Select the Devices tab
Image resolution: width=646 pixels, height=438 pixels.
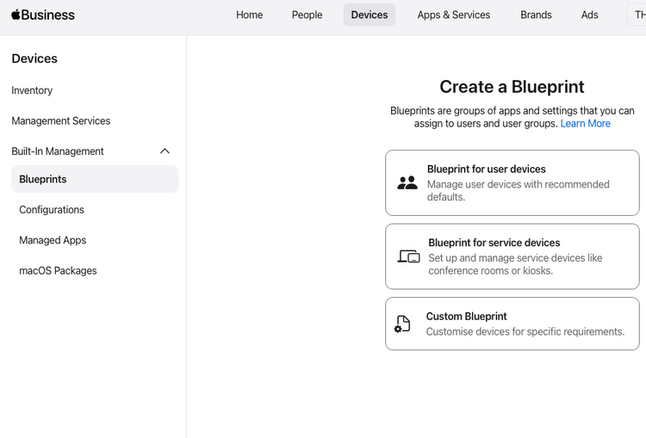[x=370, y=15]
